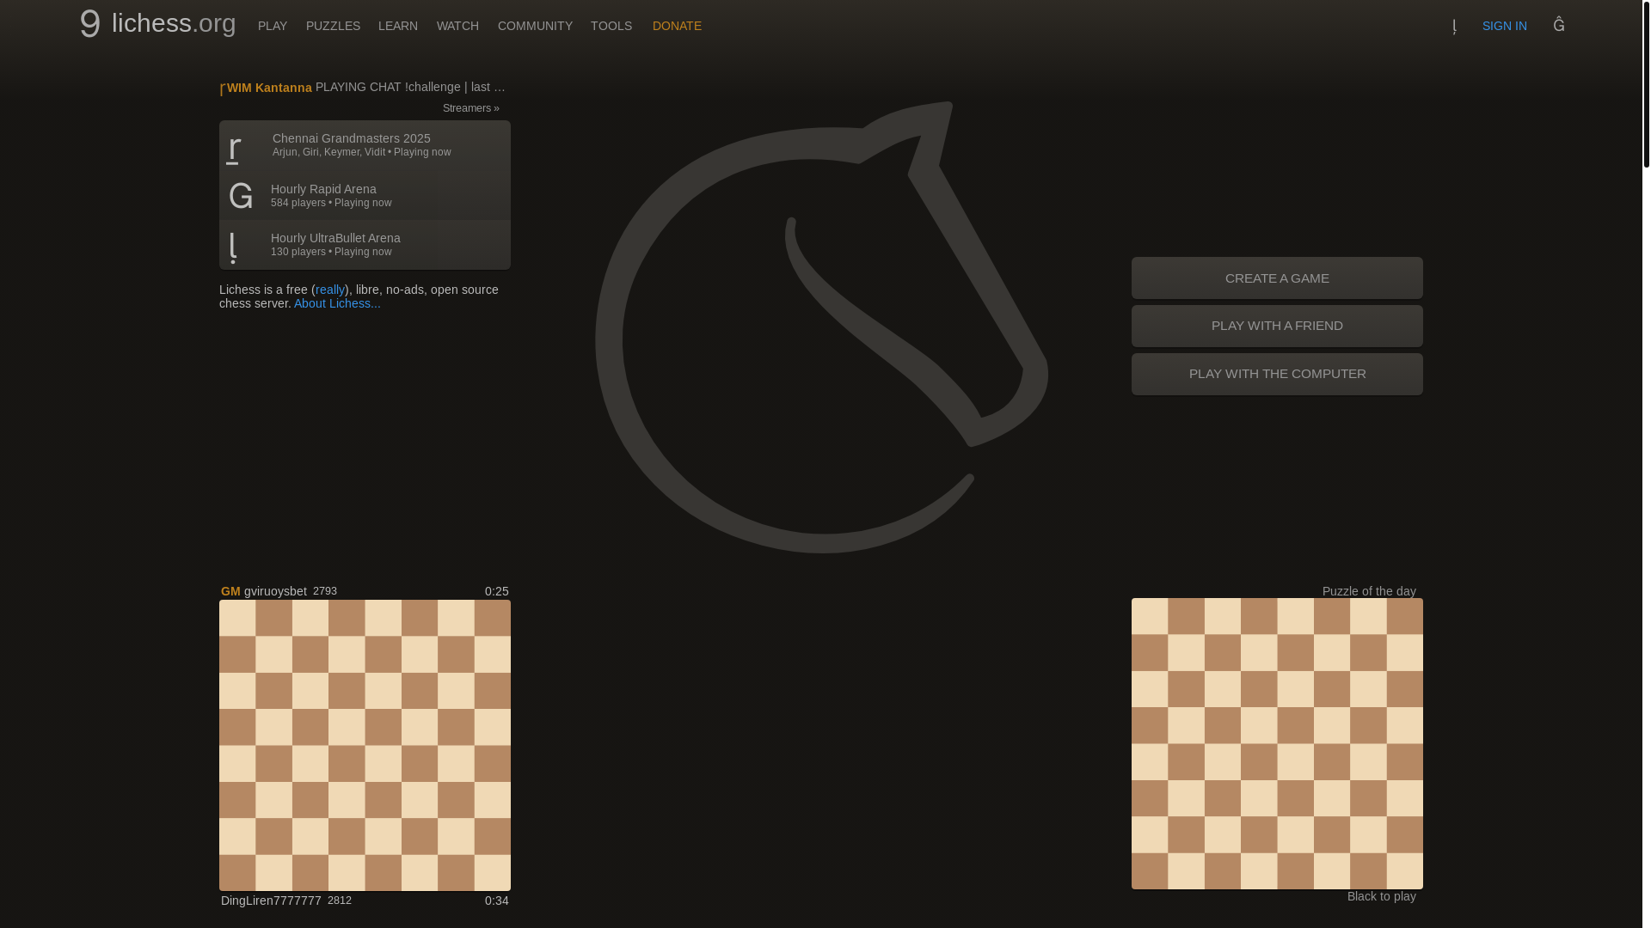Open the Puzzle of the day board
1651x928 pixels.
[x=1277, y=743]
